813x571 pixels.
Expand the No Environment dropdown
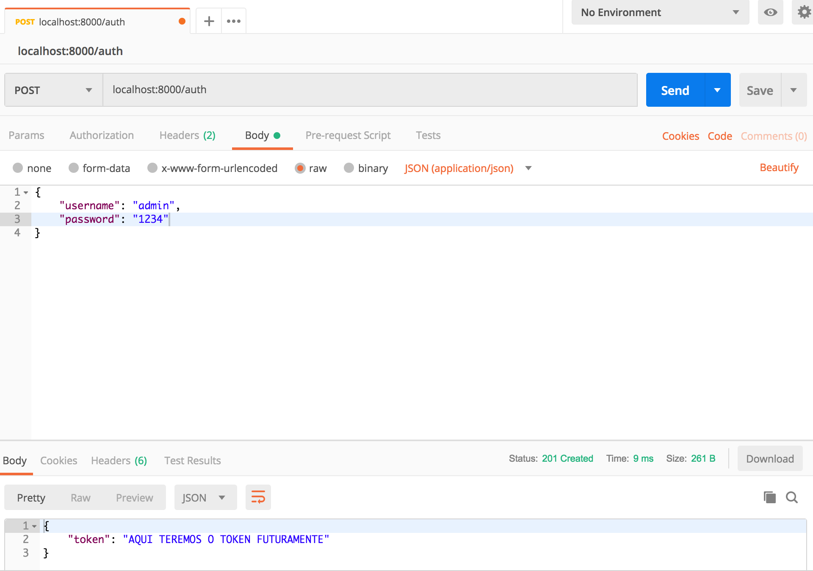click(660, 12)
